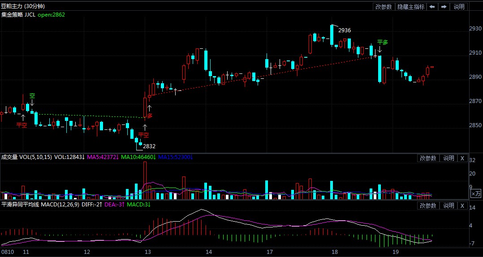Viewport: 483px width, 257px height.
Task: Click the 2832 low price label
Action: point(149,146)
